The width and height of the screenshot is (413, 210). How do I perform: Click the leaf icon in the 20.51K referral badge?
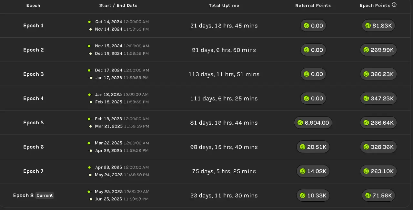[x=303, y=147]
